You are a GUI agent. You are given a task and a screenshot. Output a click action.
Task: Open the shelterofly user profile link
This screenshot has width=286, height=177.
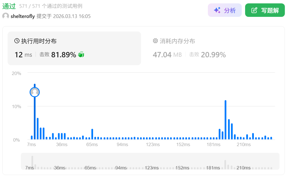23,16
